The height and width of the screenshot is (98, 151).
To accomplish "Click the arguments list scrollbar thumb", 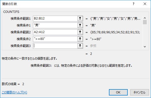I will tap(145, 22).
